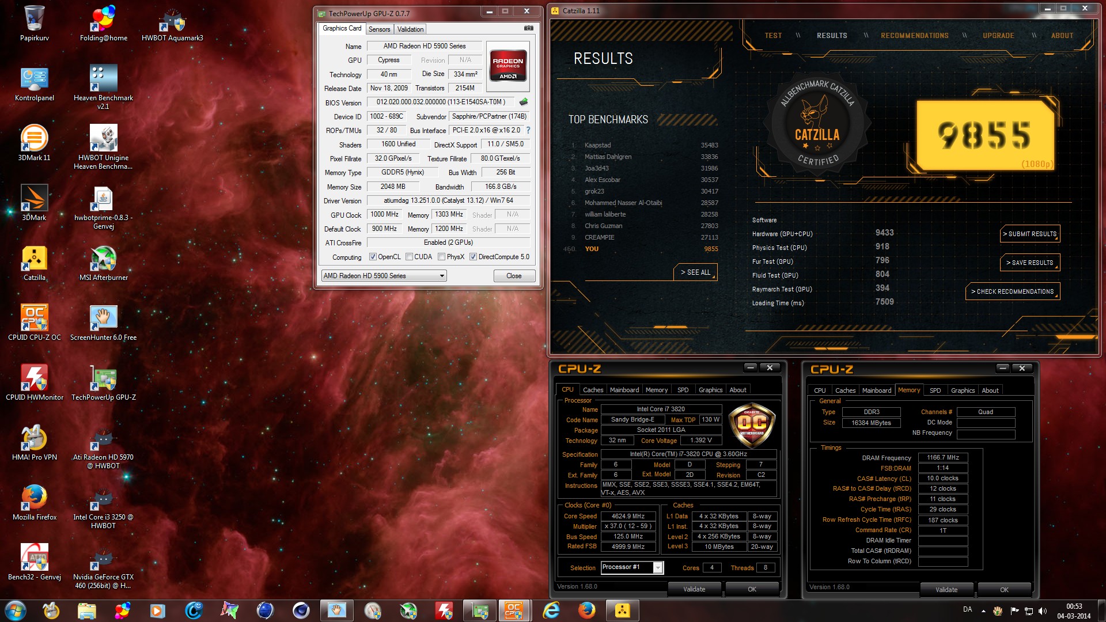The height and width of the screenshot is (622, 1106).
Task: Toggle the PhysX checkbox in GPU-Z
Action: coord(441,257)
